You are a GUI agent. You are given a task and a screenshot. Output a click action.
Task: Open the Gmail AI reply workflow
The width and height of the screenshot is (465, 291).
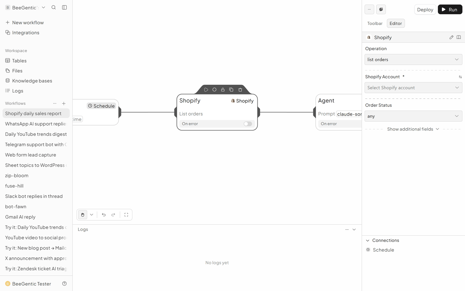click(36, 217)
